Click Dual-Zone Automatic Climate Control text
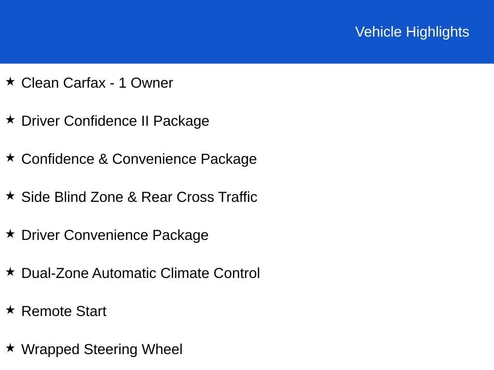This screenshot has height=370, width=494. coord(140,274)
